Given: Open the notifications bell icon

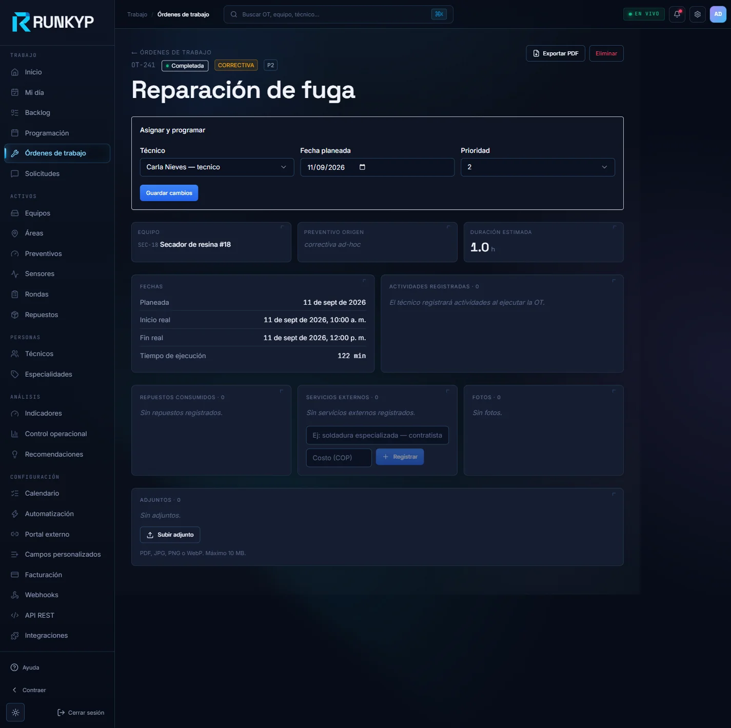Looking at the screenshot, I should point(677,14).
